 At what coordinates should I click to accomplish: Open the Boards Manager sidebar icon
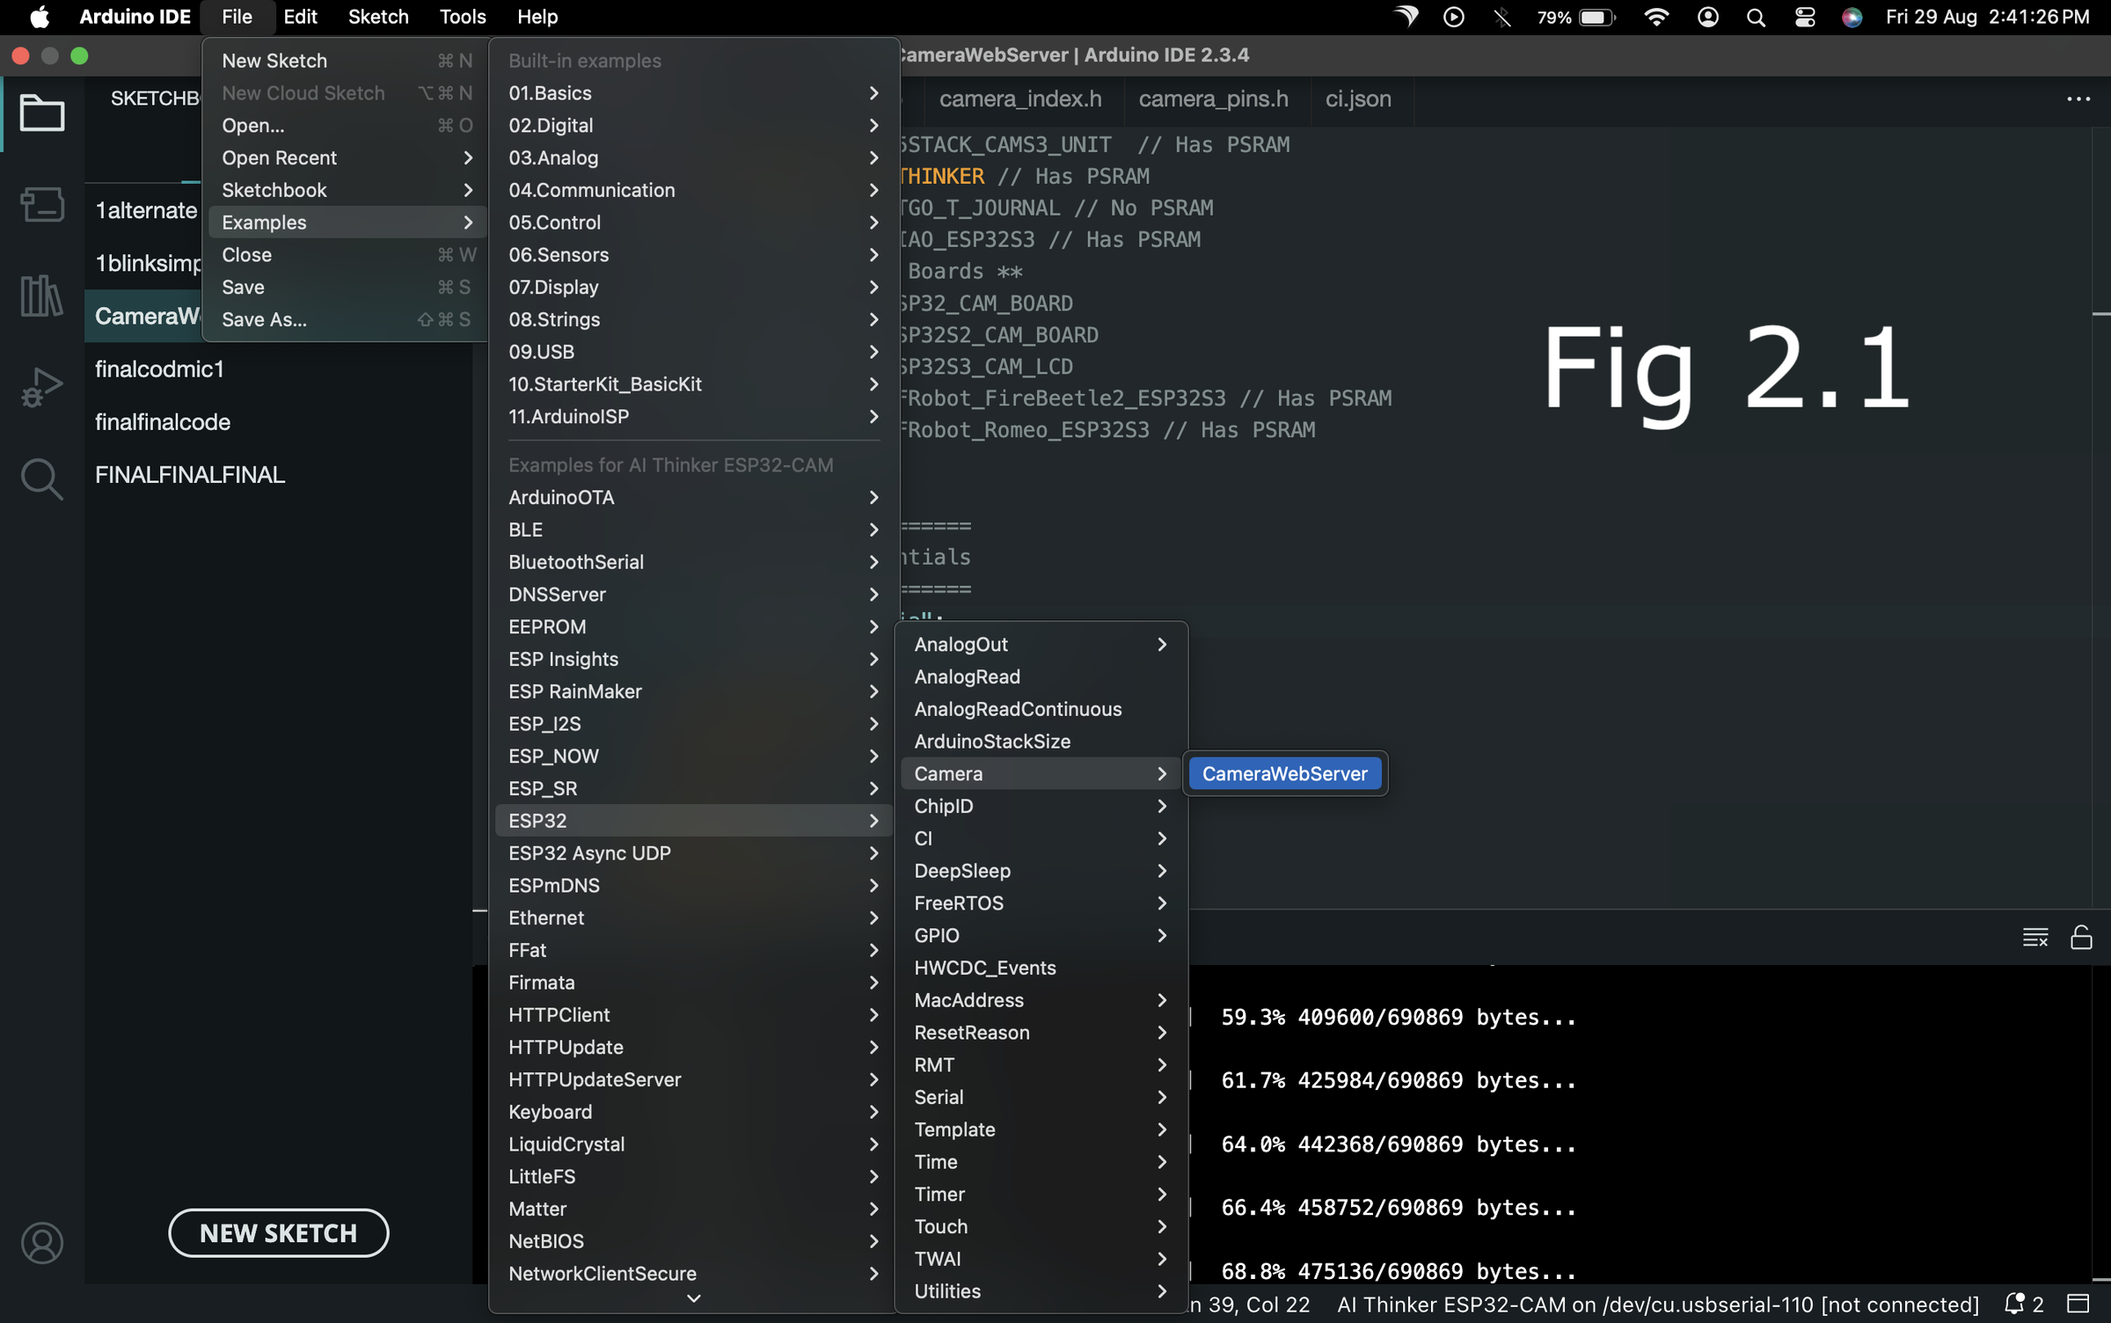[x=41, y=204]
